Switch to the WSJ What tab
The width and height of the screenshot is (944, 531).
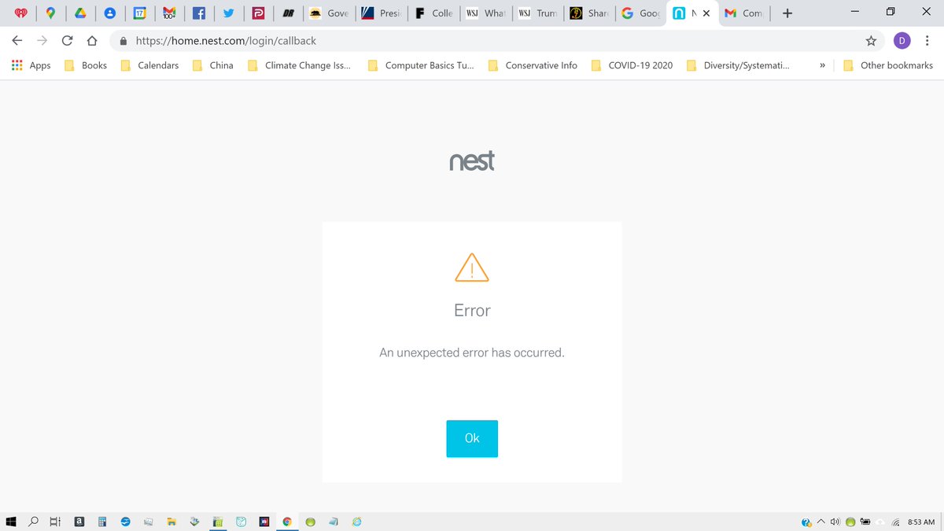[x=485, y=13]
